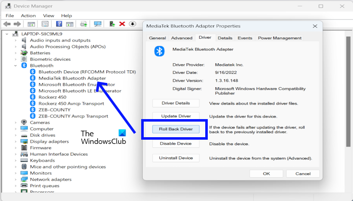The image size is (353, 201).
Task: Switch to the General tab
Action: pyautogui.click(x=157, y=38)
